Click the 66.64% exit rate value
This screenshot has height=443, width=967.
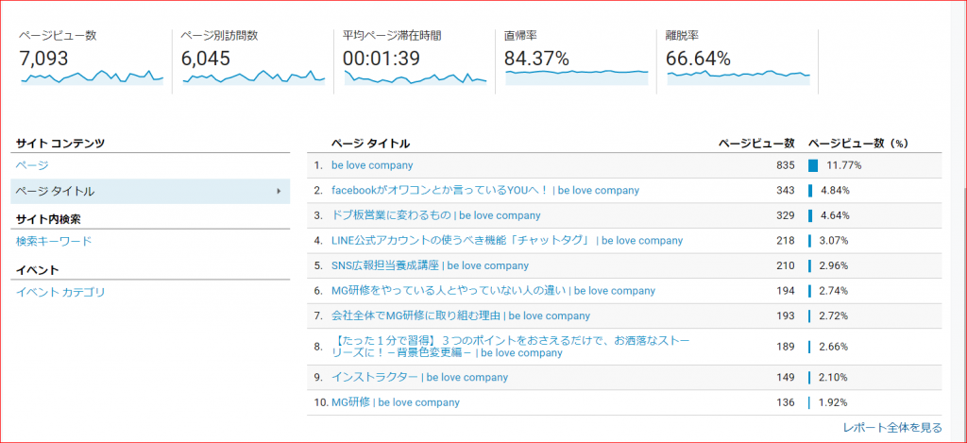[x=699, y=58]
